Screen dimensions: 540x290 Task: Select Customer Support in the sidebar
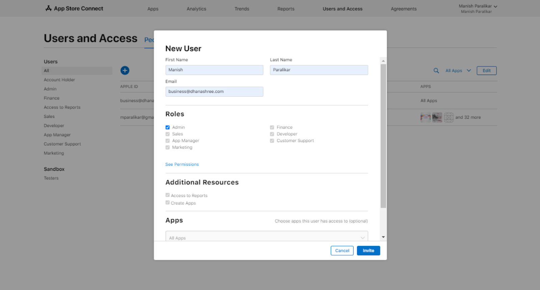point(62,144)
